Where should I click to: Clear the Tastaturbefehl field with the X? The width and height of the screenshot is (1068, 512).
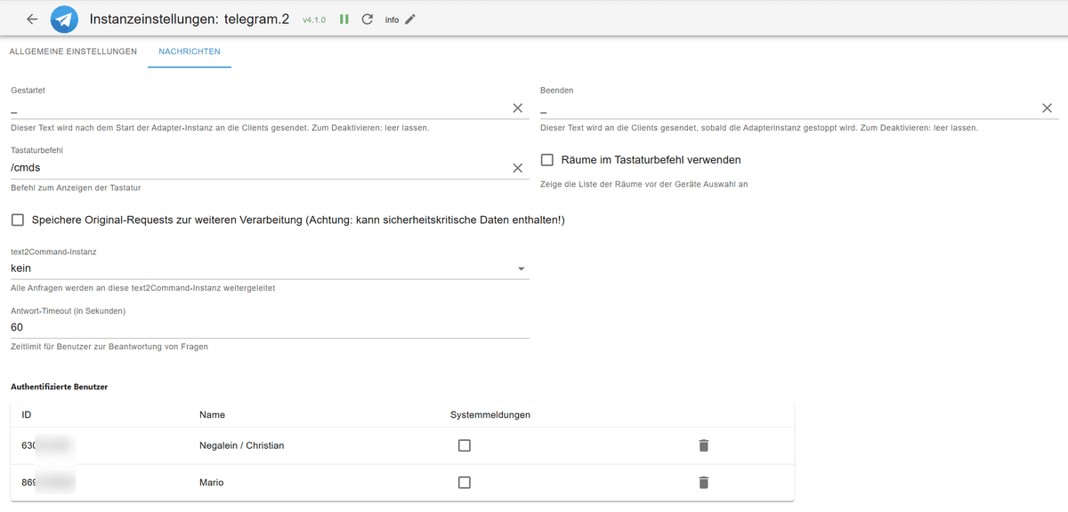tap(518, 168)
